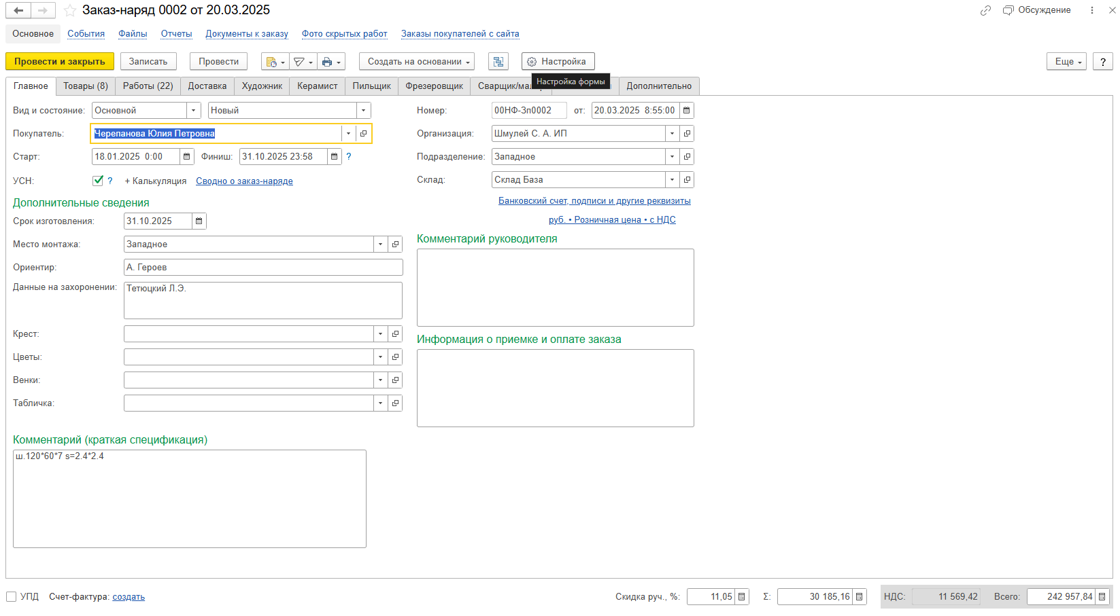
Task: Open the Товары (8) tab
Action: pyautogui.click(x=86, y=86)
